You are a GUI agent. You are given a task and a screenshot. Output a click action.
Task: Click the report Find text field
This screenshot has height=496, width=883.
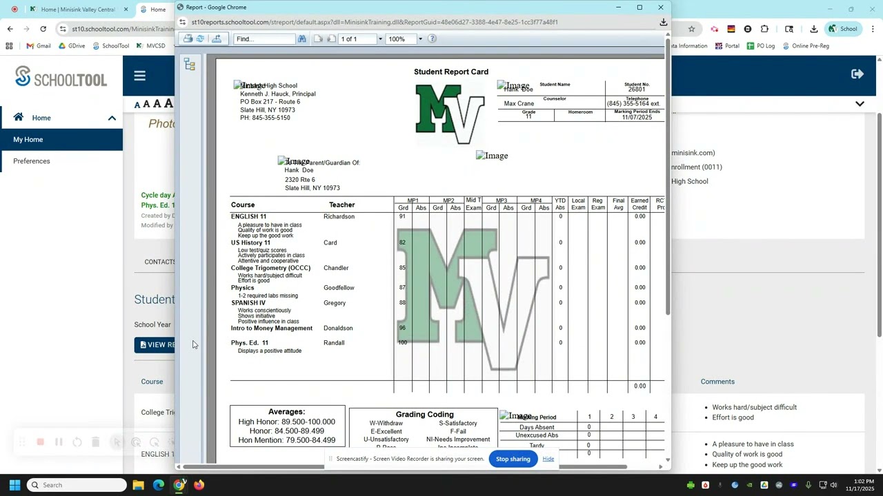(265, 39)
